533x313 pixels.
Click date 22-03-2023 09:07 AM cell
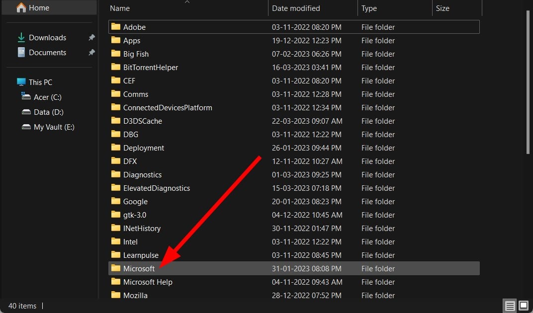tap(307, 121)
